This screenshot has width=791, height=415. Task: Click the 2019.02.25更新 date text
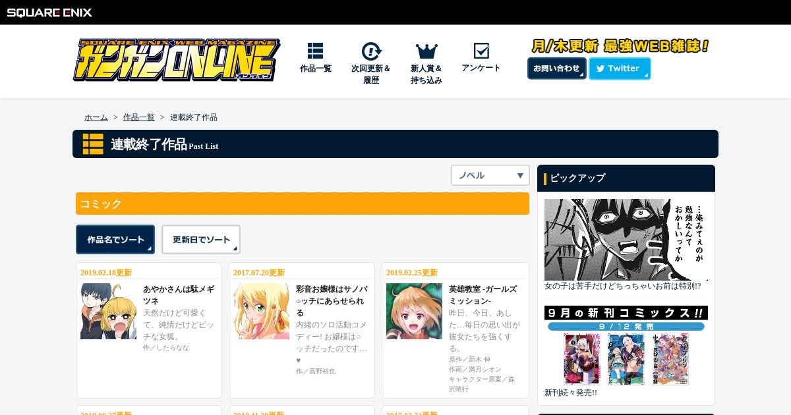[412, 273]
